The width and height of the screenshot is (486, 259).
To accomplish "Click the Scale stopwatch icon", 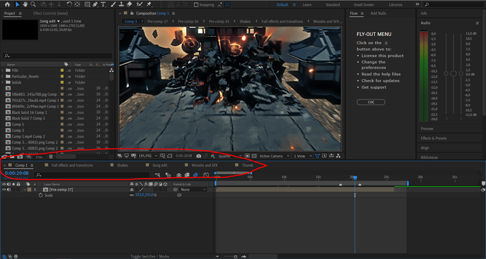I will point(40,195).
